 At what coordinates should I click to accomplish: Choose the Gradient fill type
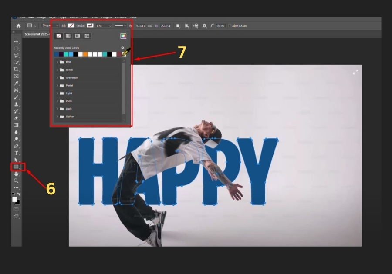(x=78, y=36)
